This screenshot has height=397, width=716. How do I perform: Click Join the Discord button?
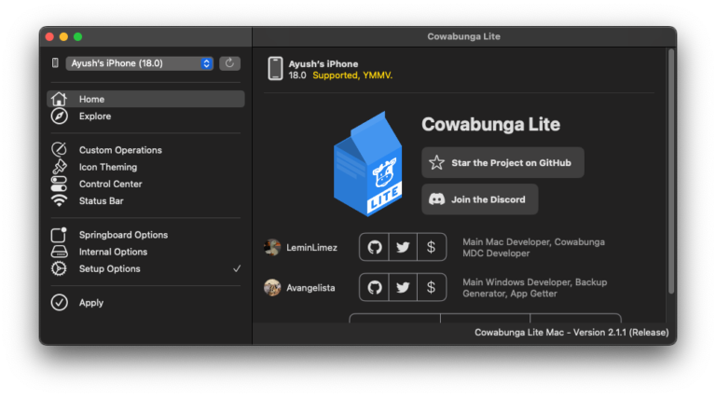point(479,199)
